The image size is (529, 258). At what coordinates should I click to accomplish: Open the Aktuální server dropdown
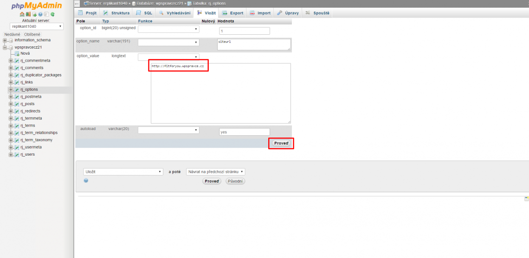tap(36, 26)
